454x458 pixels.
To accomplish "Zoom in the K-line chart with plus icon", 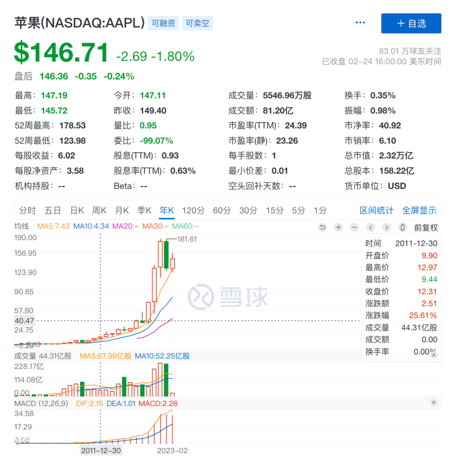I will [x=338, y=227].
